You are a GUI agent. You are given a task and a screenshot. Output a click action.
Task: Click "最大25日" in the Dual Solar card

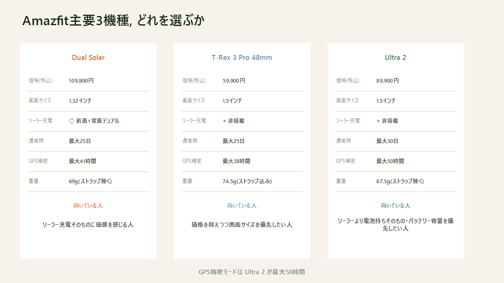[80, 141]
